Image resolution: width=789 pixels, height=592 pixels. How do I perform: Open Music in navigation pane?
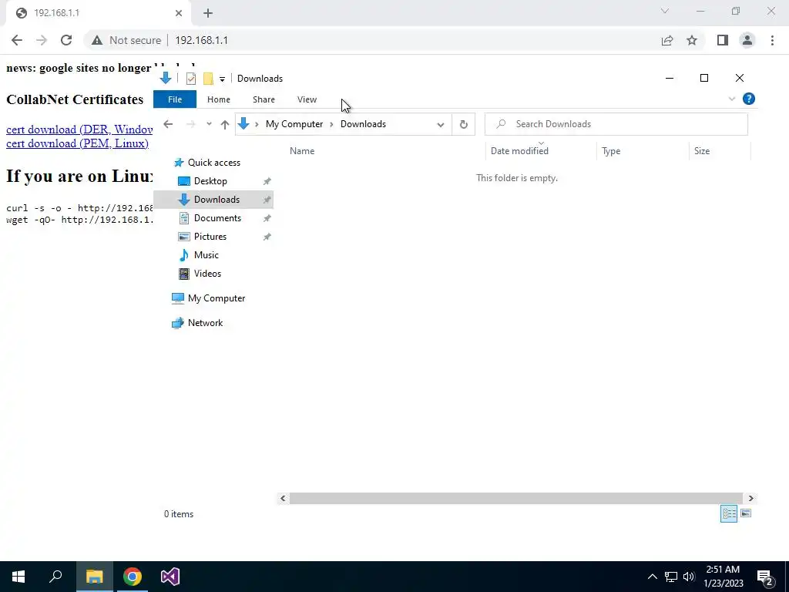(206, 254)
